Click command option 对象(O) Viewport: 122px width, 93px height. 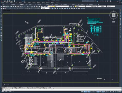(44, 88)
